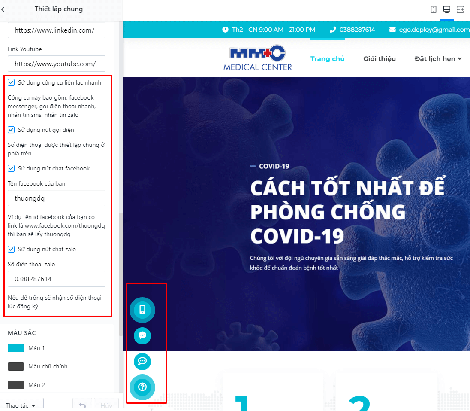Viewport: 470px width, 411px height.
Task: Uncheck Sử dụng công cụ liên lạc nhanh
Action: point(11,82)
